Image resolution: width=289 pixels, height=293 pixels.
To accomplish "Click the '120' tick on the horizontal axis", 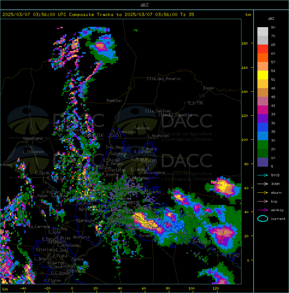I will (216, 288).
